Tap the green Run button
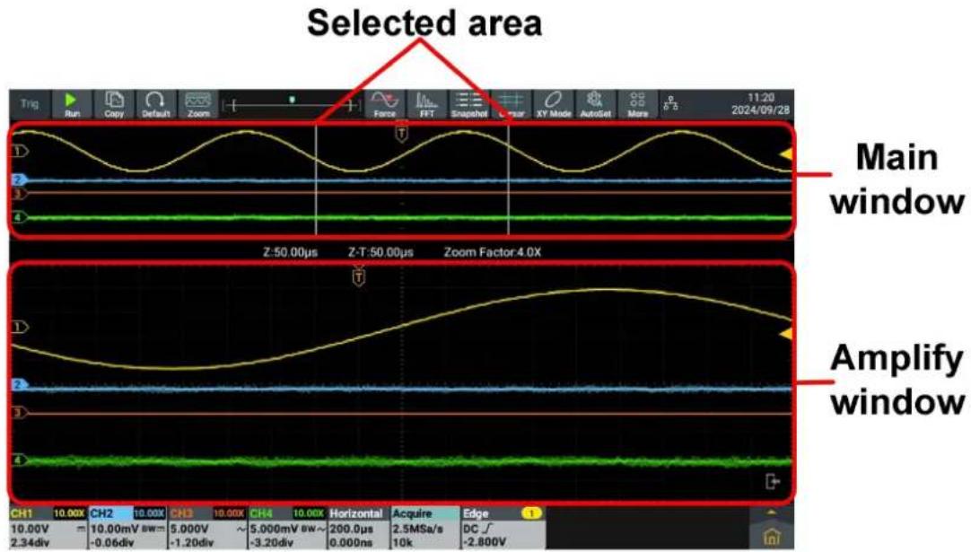971x552 pixels. pos(72,104)
